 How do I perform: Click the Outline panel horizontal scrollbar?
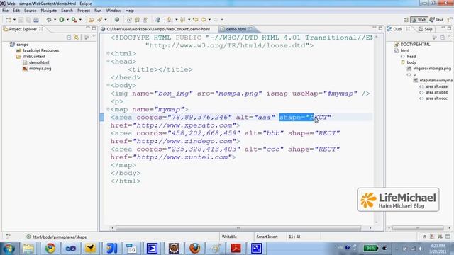418,228
